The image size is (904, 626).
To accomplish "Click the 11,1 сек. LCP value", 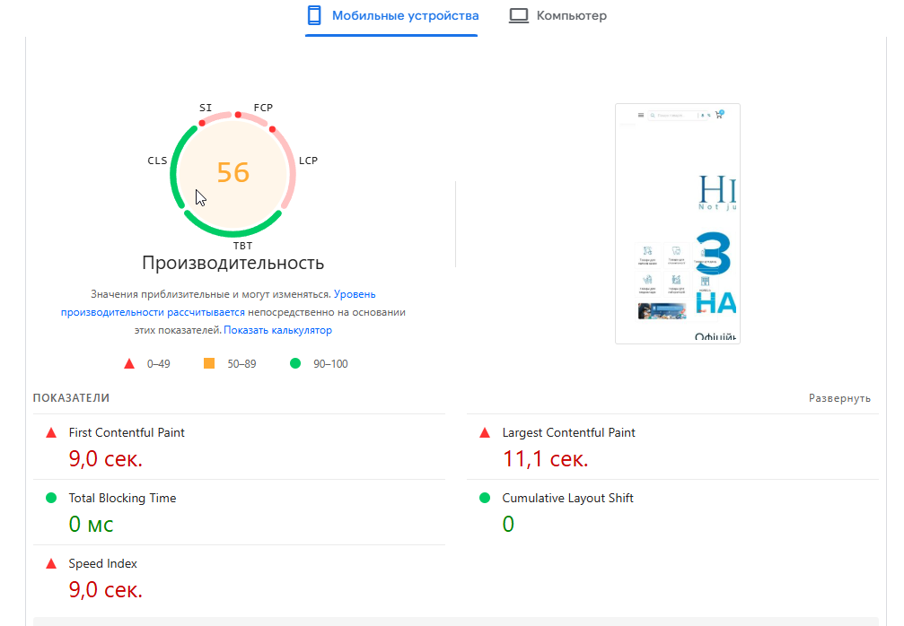I will point(546,459).
